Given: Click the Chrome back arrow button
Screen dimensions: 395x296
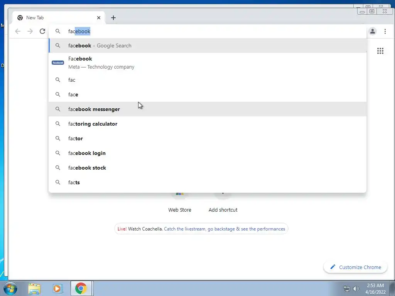Looking at the screenshot, I should point(18,31).
